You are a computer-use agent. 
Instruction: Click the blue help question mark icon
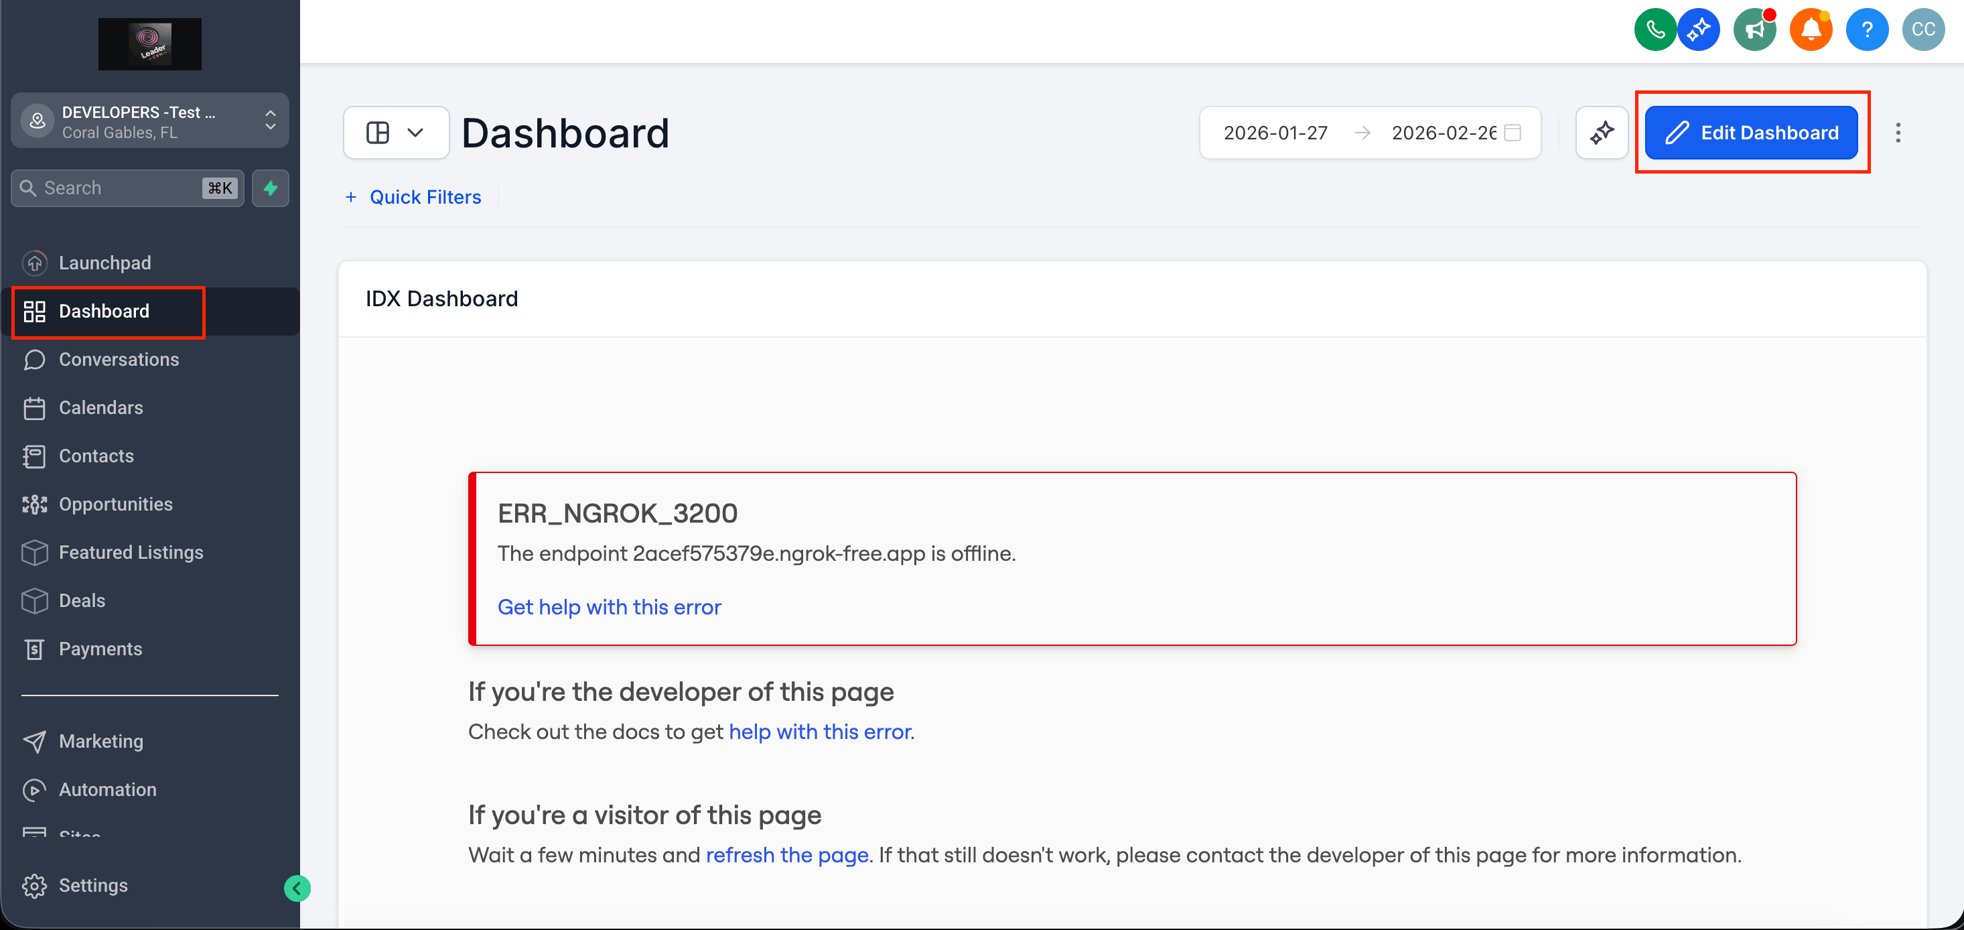click(1866, 29)
